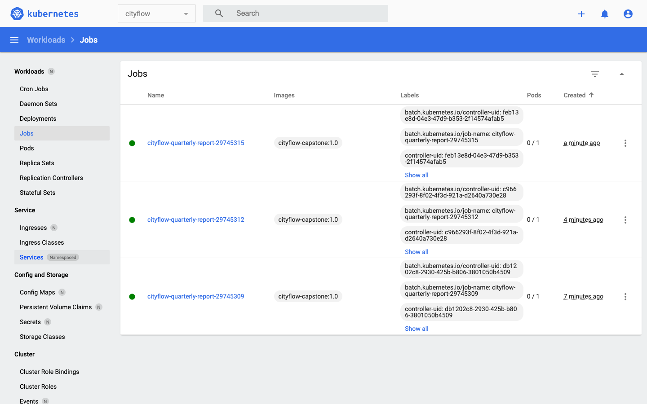Click the Namespaced badge beside Services
This screenshot has width=647, height=404.
63,257
